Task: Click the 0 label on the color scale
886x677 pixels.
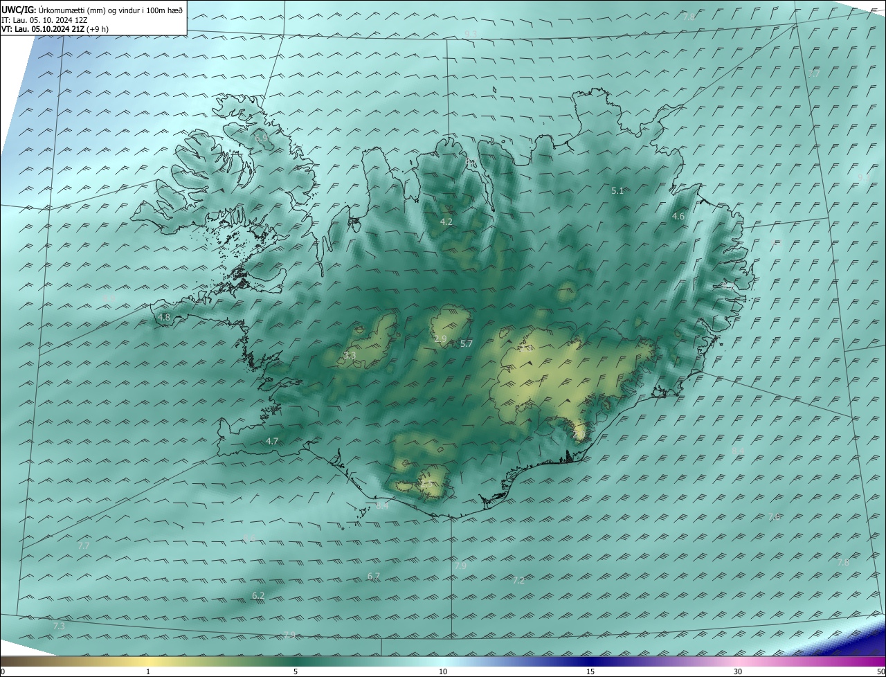Action: point(3,671)
